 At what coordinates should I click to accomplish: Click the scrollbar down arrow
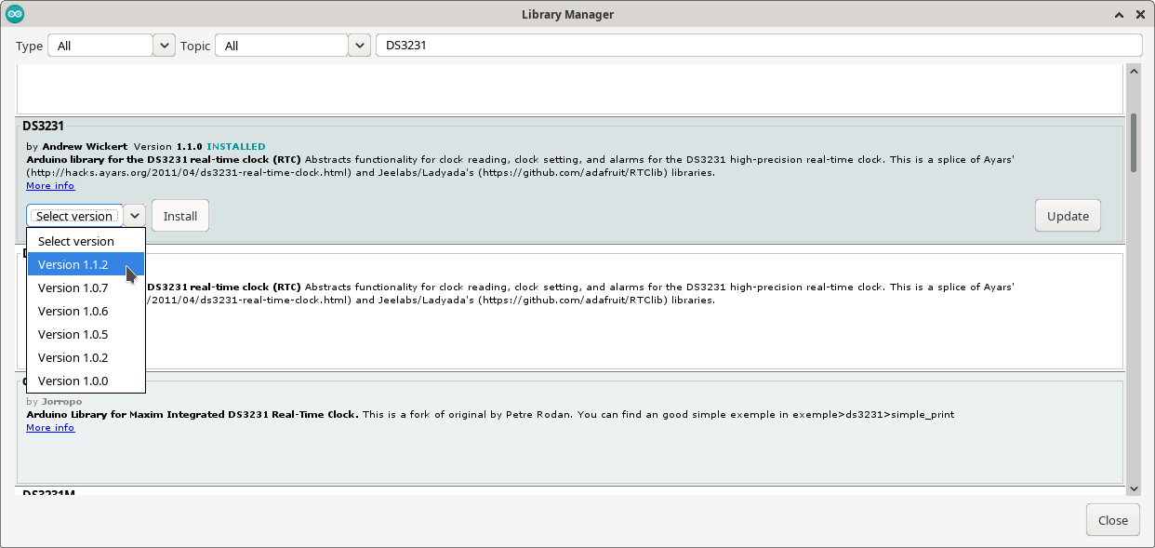(x=1134, y=488)
